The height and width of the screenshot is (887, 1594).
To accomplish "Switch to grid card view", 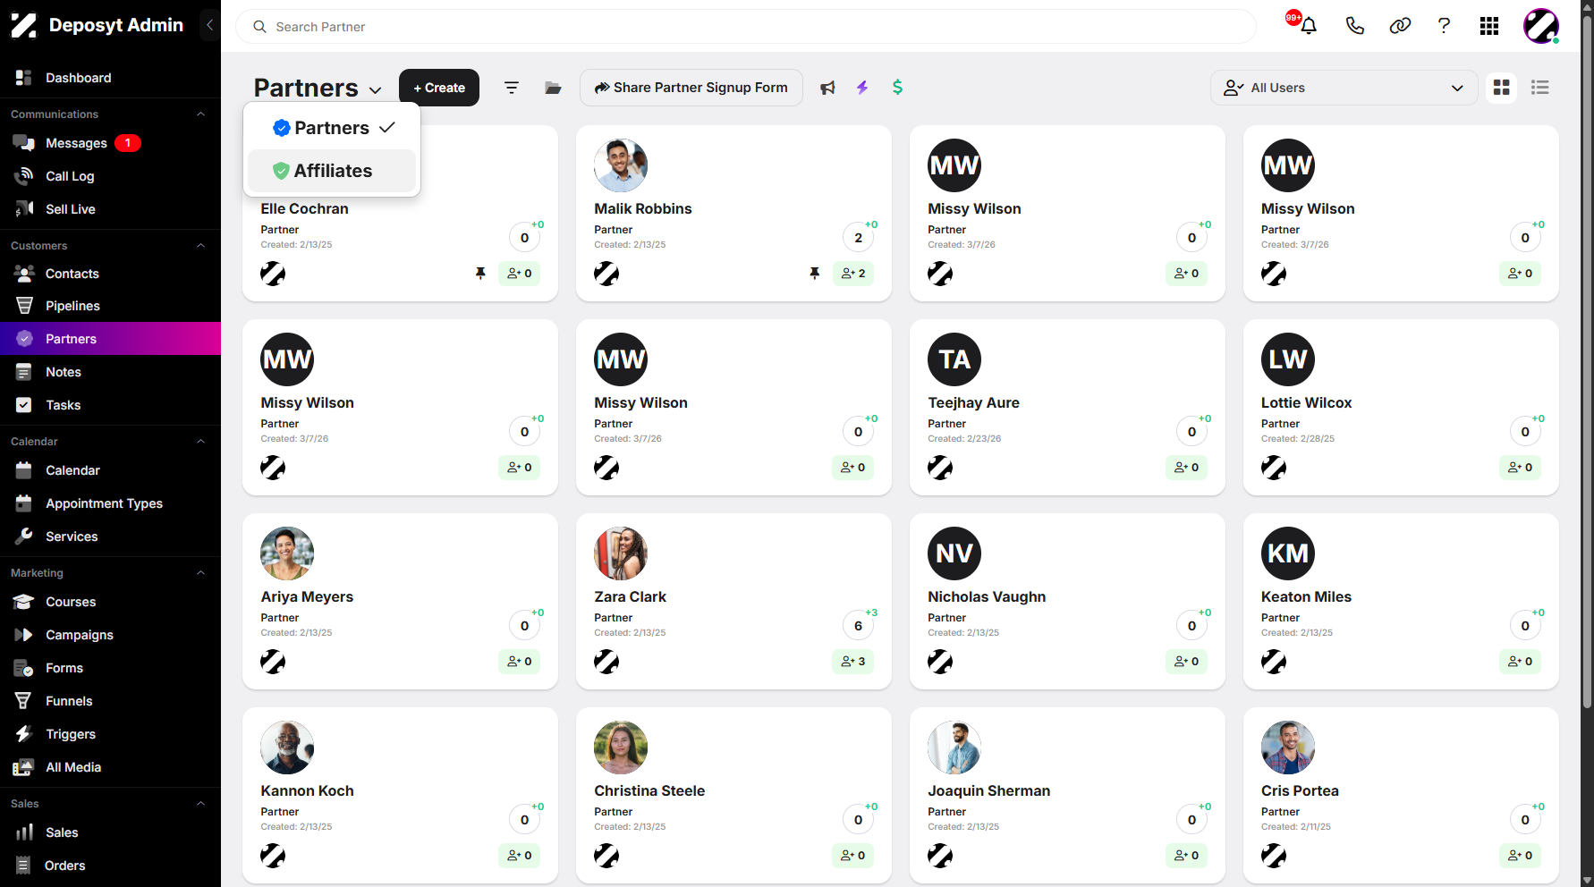I will click(1501, 88).
